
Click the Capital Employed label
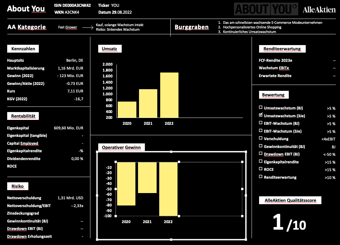click(23, 143)
